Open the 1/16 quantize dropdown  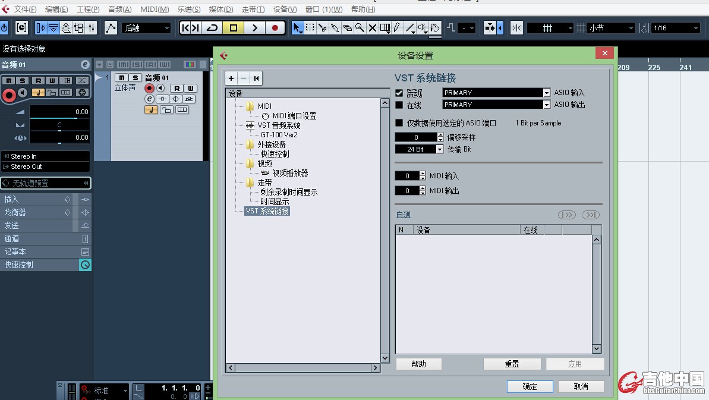695,28
